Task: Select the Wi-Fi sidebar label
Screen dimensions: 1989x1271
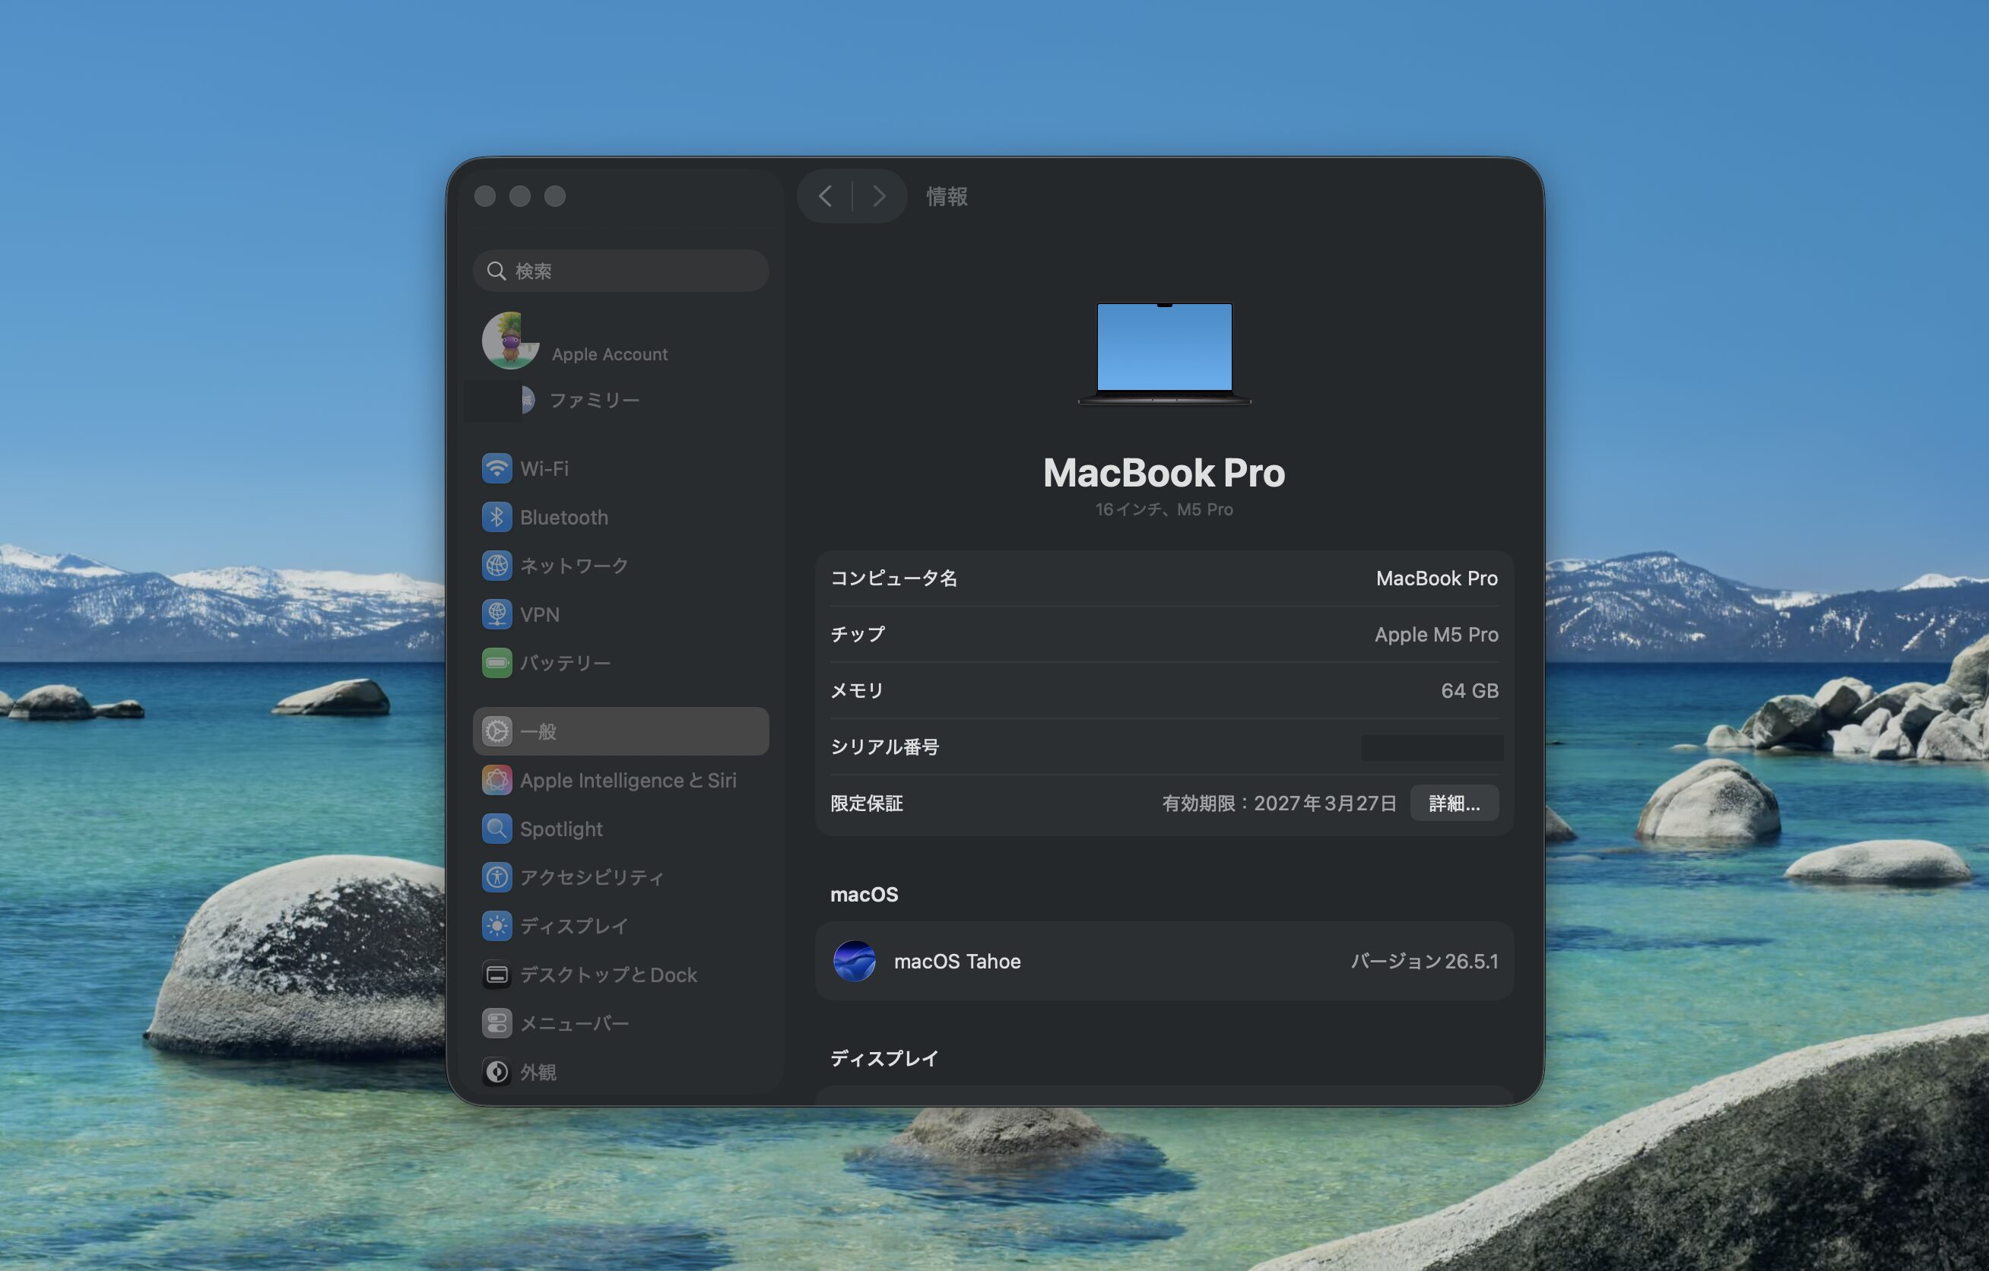Action: tap(544, 469)
